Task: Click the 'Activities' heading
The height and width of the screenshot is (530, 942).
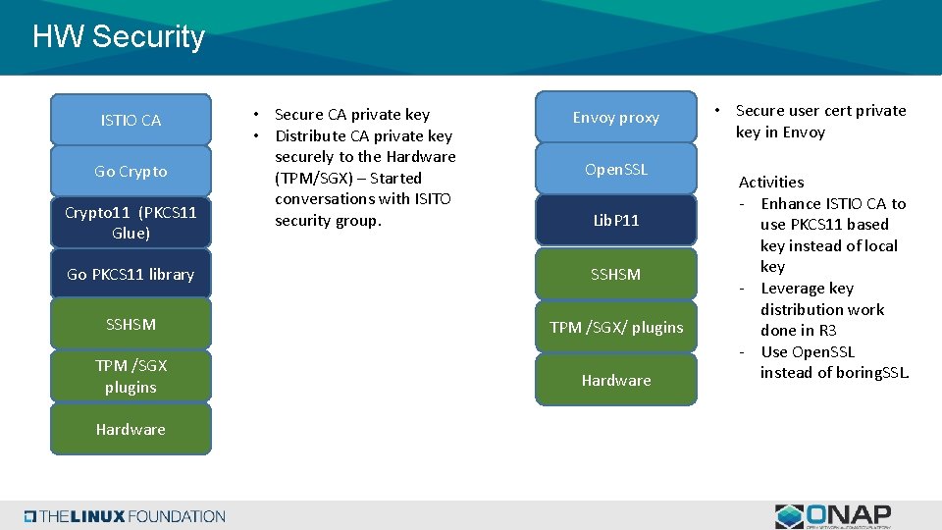Action: (771, 183)
